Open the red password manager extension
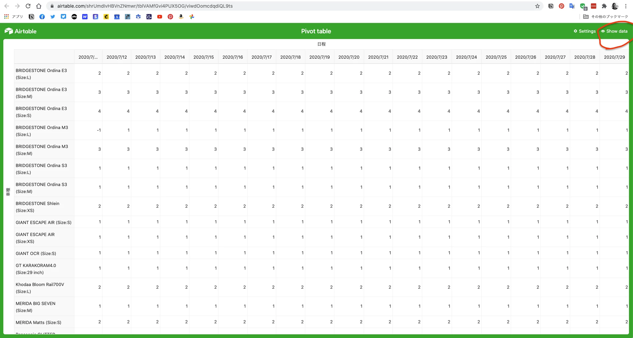The image size is (633, 338). tap(594, 6)
